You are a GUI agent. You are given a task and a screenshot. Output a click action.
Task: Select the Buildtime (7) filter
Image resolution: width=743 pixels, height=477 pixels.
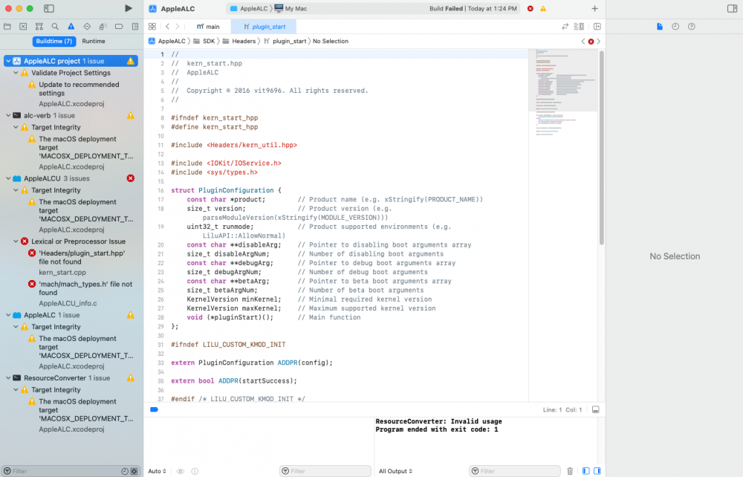(x=54, y=41)
